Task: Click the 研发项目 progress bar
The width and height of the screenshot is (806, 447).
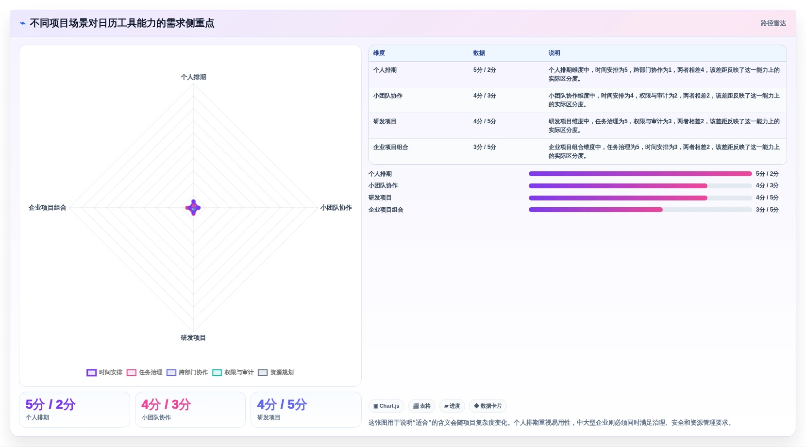Action: pos(640,198)
